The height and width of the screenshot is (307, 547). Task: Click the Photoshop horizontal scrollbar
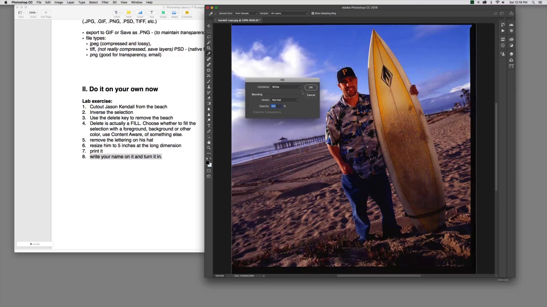tap(379, 275)
